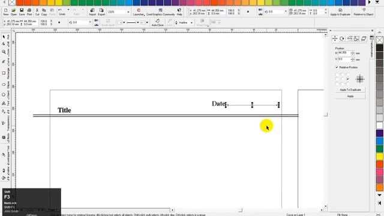
Task: Select middle-left anchor checkbox in docker
Action: pyautogui.click(x=337, y=79)
